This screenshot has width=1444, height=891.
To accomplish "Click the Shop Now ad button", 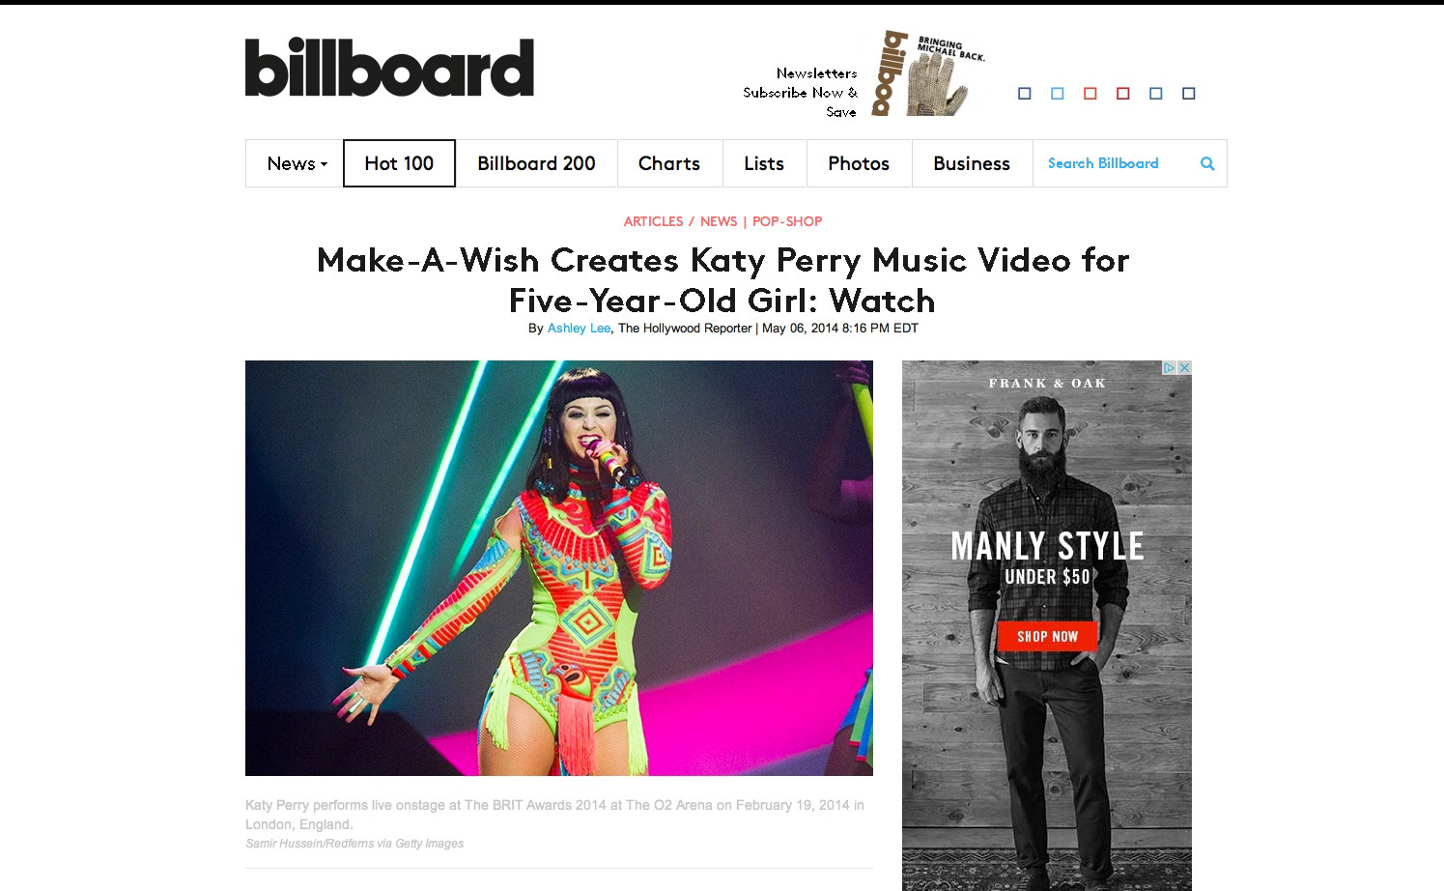I will point(1047,636).
